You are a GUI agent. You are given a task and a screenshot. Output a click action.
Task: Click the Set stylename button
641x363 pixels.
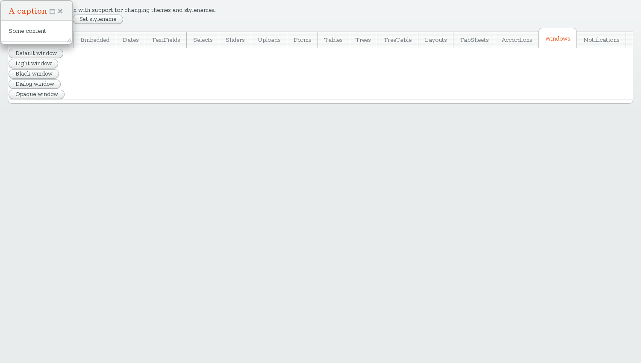[x=98, y=19]
